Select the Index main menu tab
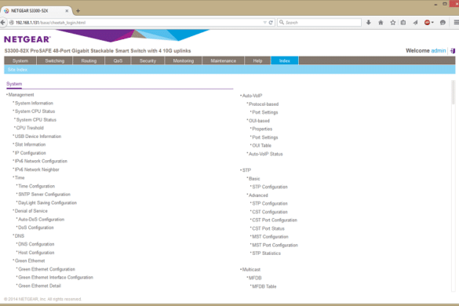Image resolution: width=459 pixels, height=306 pixels. (285, 60)
